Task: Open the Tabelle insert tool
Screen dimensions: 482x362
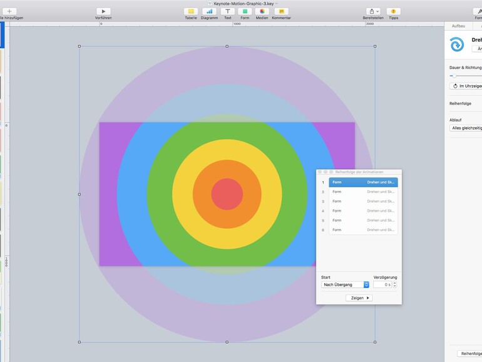Action: click(191, 11)
